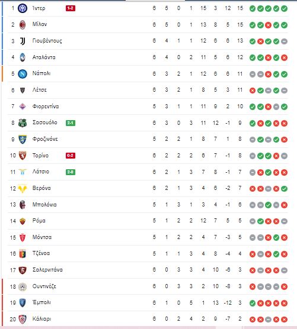Click Βερόνα's last green win form icon

pos(284,189)
